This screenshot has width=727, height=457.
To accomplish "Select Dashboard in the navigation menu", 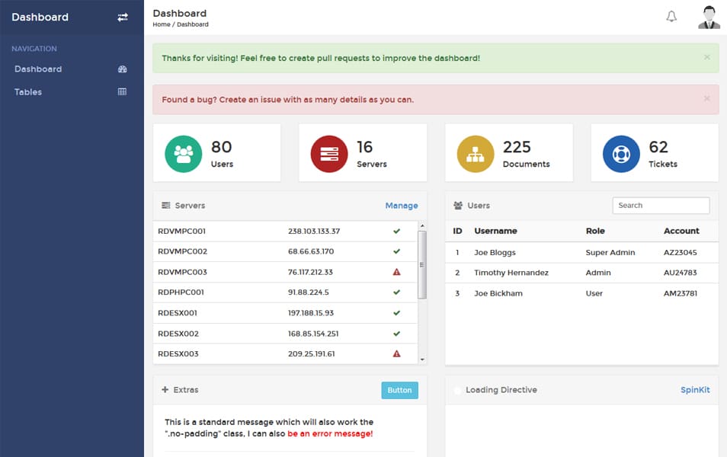I will click(x=37, y=69).
